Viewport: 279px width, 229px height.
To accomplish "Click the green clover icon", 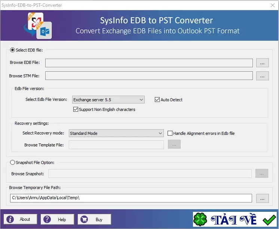I will (x=200, y=219).
